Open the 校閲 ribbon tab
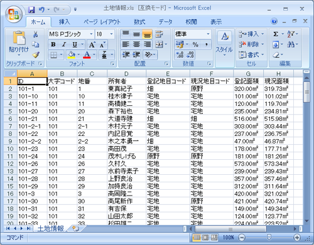 [191, 22]
